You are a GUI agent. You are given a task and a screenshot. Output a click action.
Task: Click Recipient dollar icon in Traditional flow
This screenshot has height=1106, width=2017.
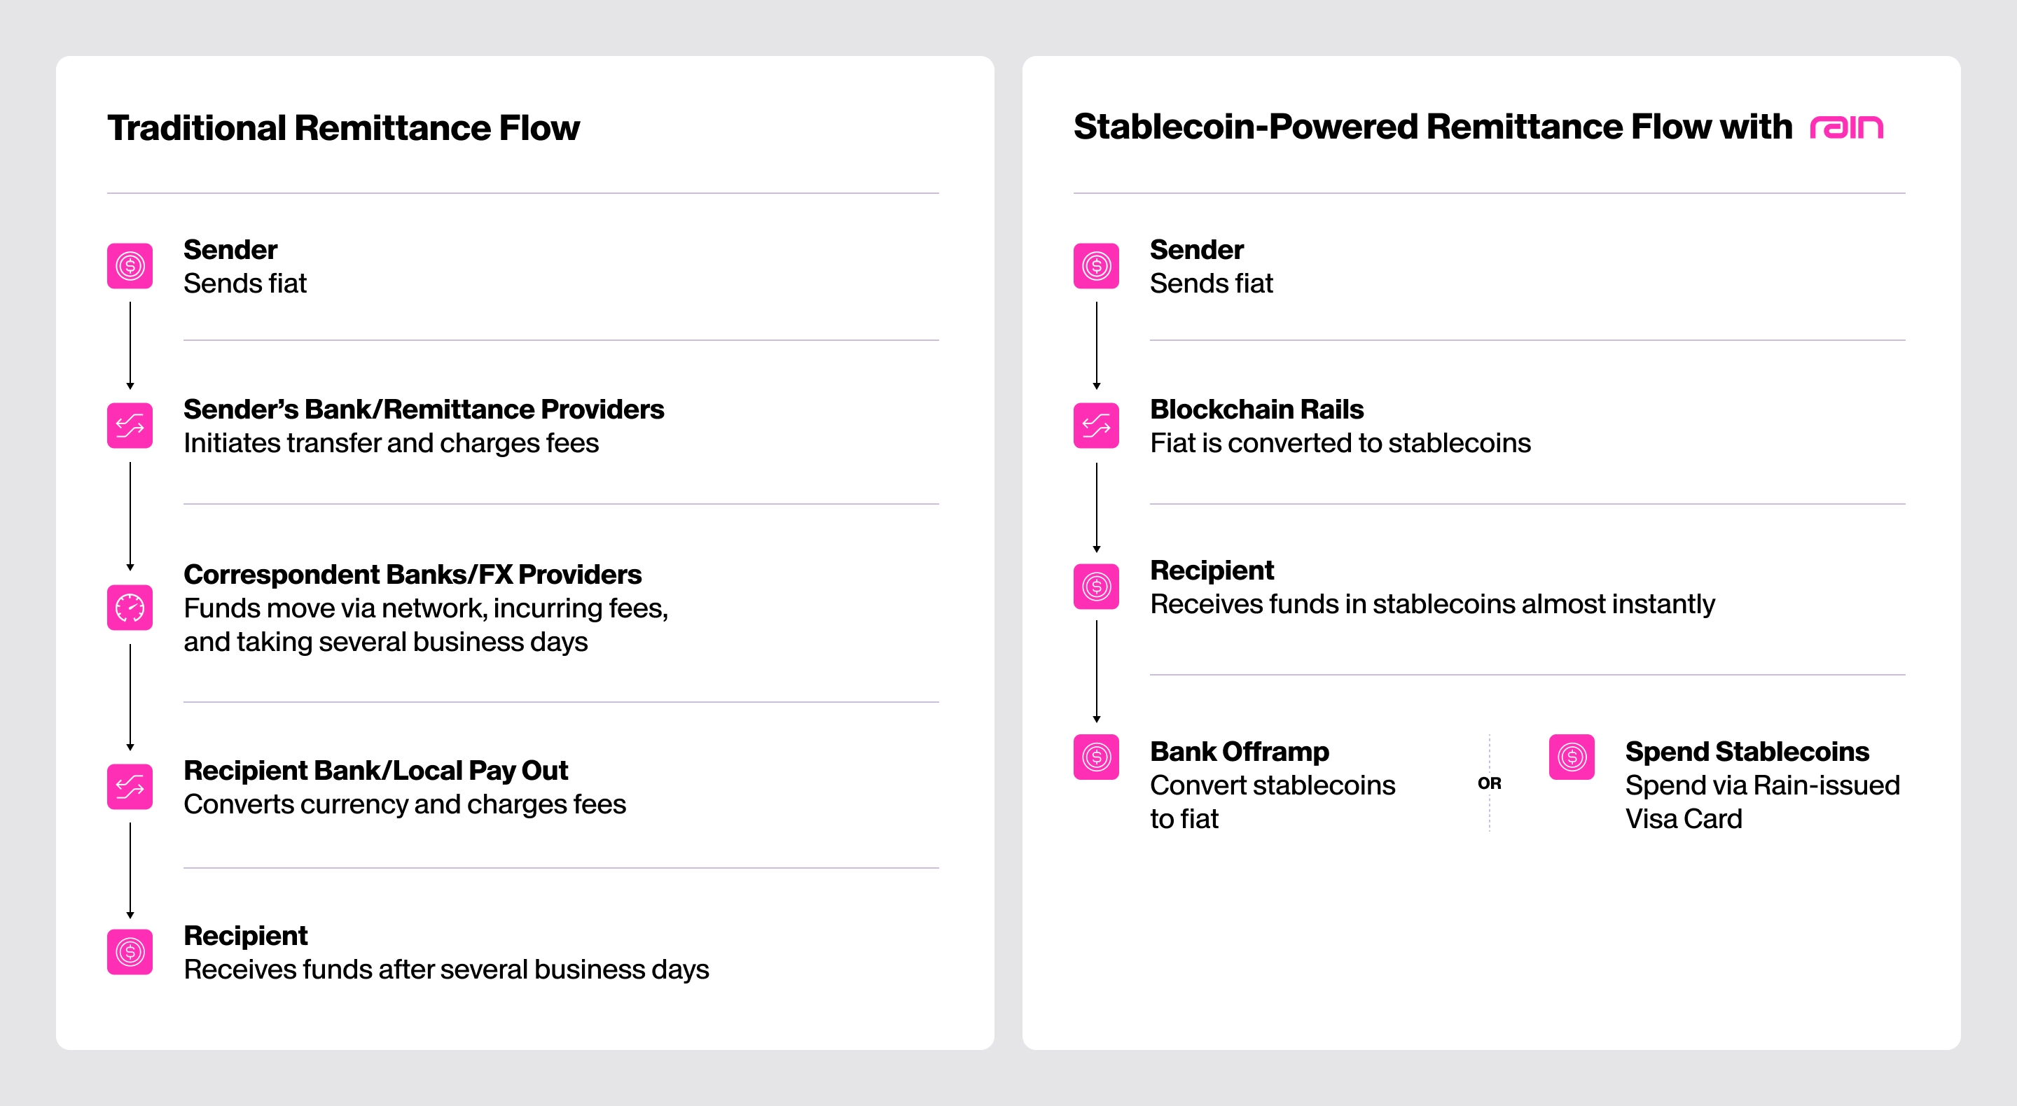[130, 952]
